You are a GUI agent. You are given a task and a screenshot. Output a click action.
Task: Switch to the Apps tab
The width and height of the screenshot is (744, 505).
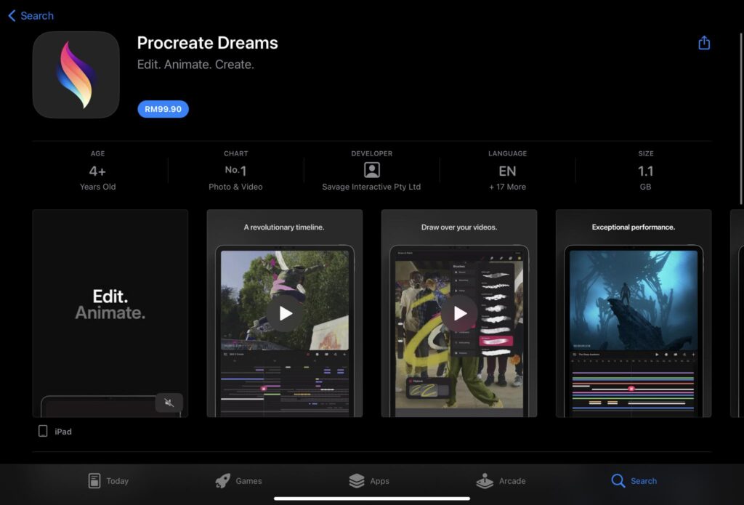coord(368,481)
